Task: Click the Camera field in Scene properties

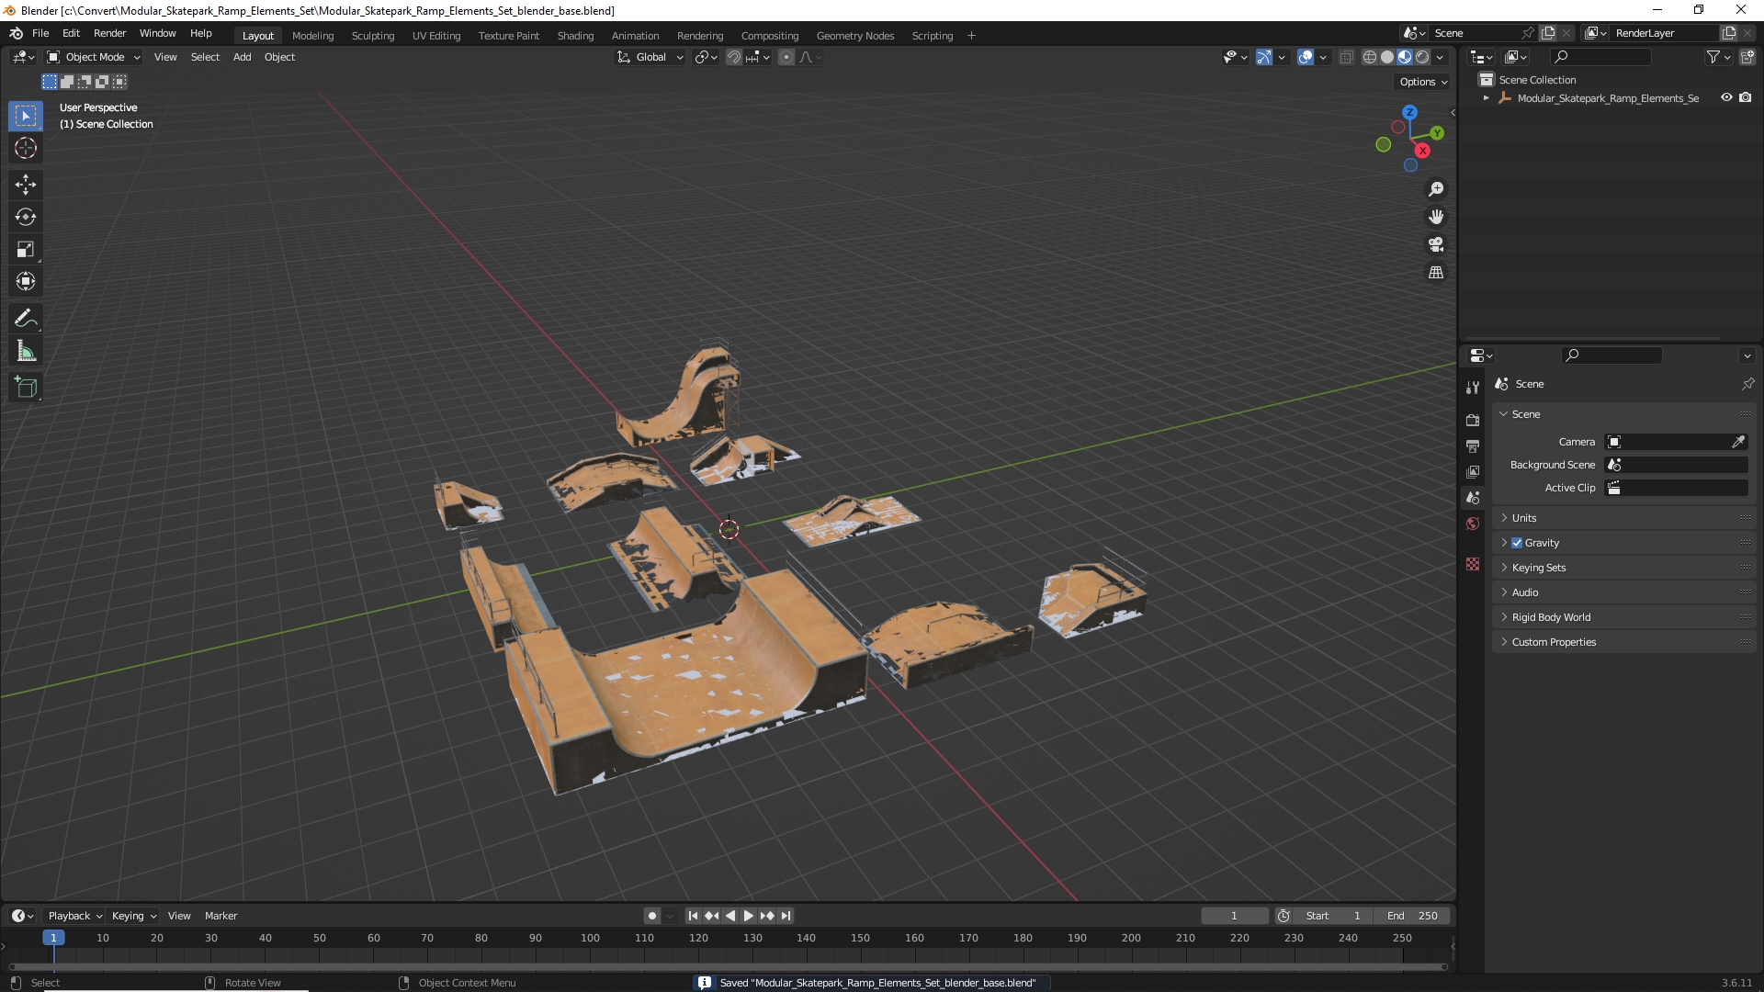Action: coord(1676,442)
